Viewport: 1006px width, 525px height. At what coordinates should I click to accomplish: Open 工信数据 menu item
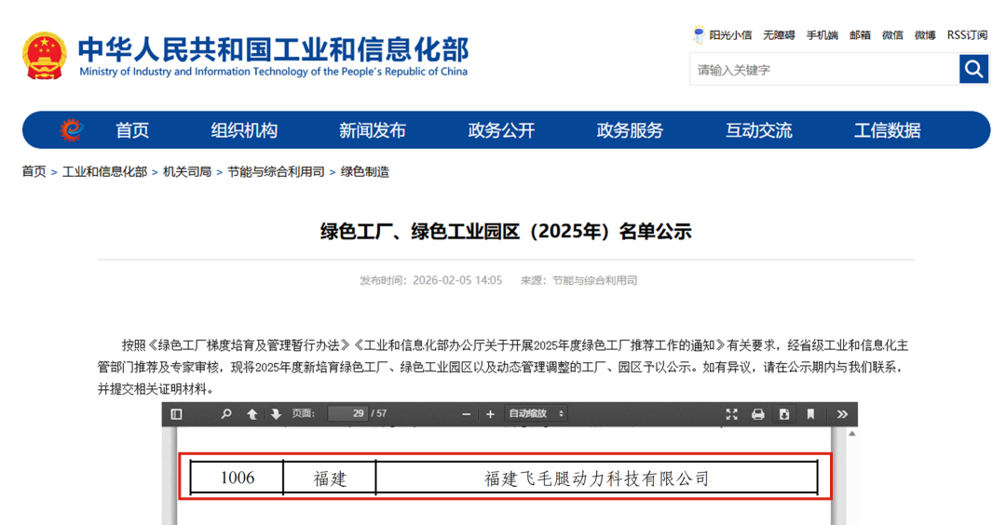(888, 130)
